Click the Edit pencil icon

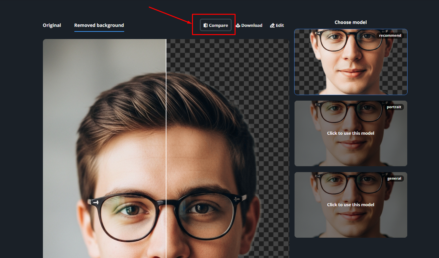click(x=272, y=25)
